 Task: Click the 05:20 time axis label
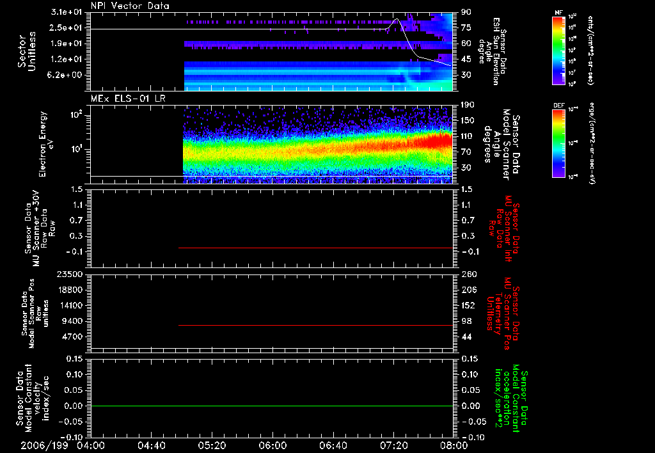(x=212, y=445)
